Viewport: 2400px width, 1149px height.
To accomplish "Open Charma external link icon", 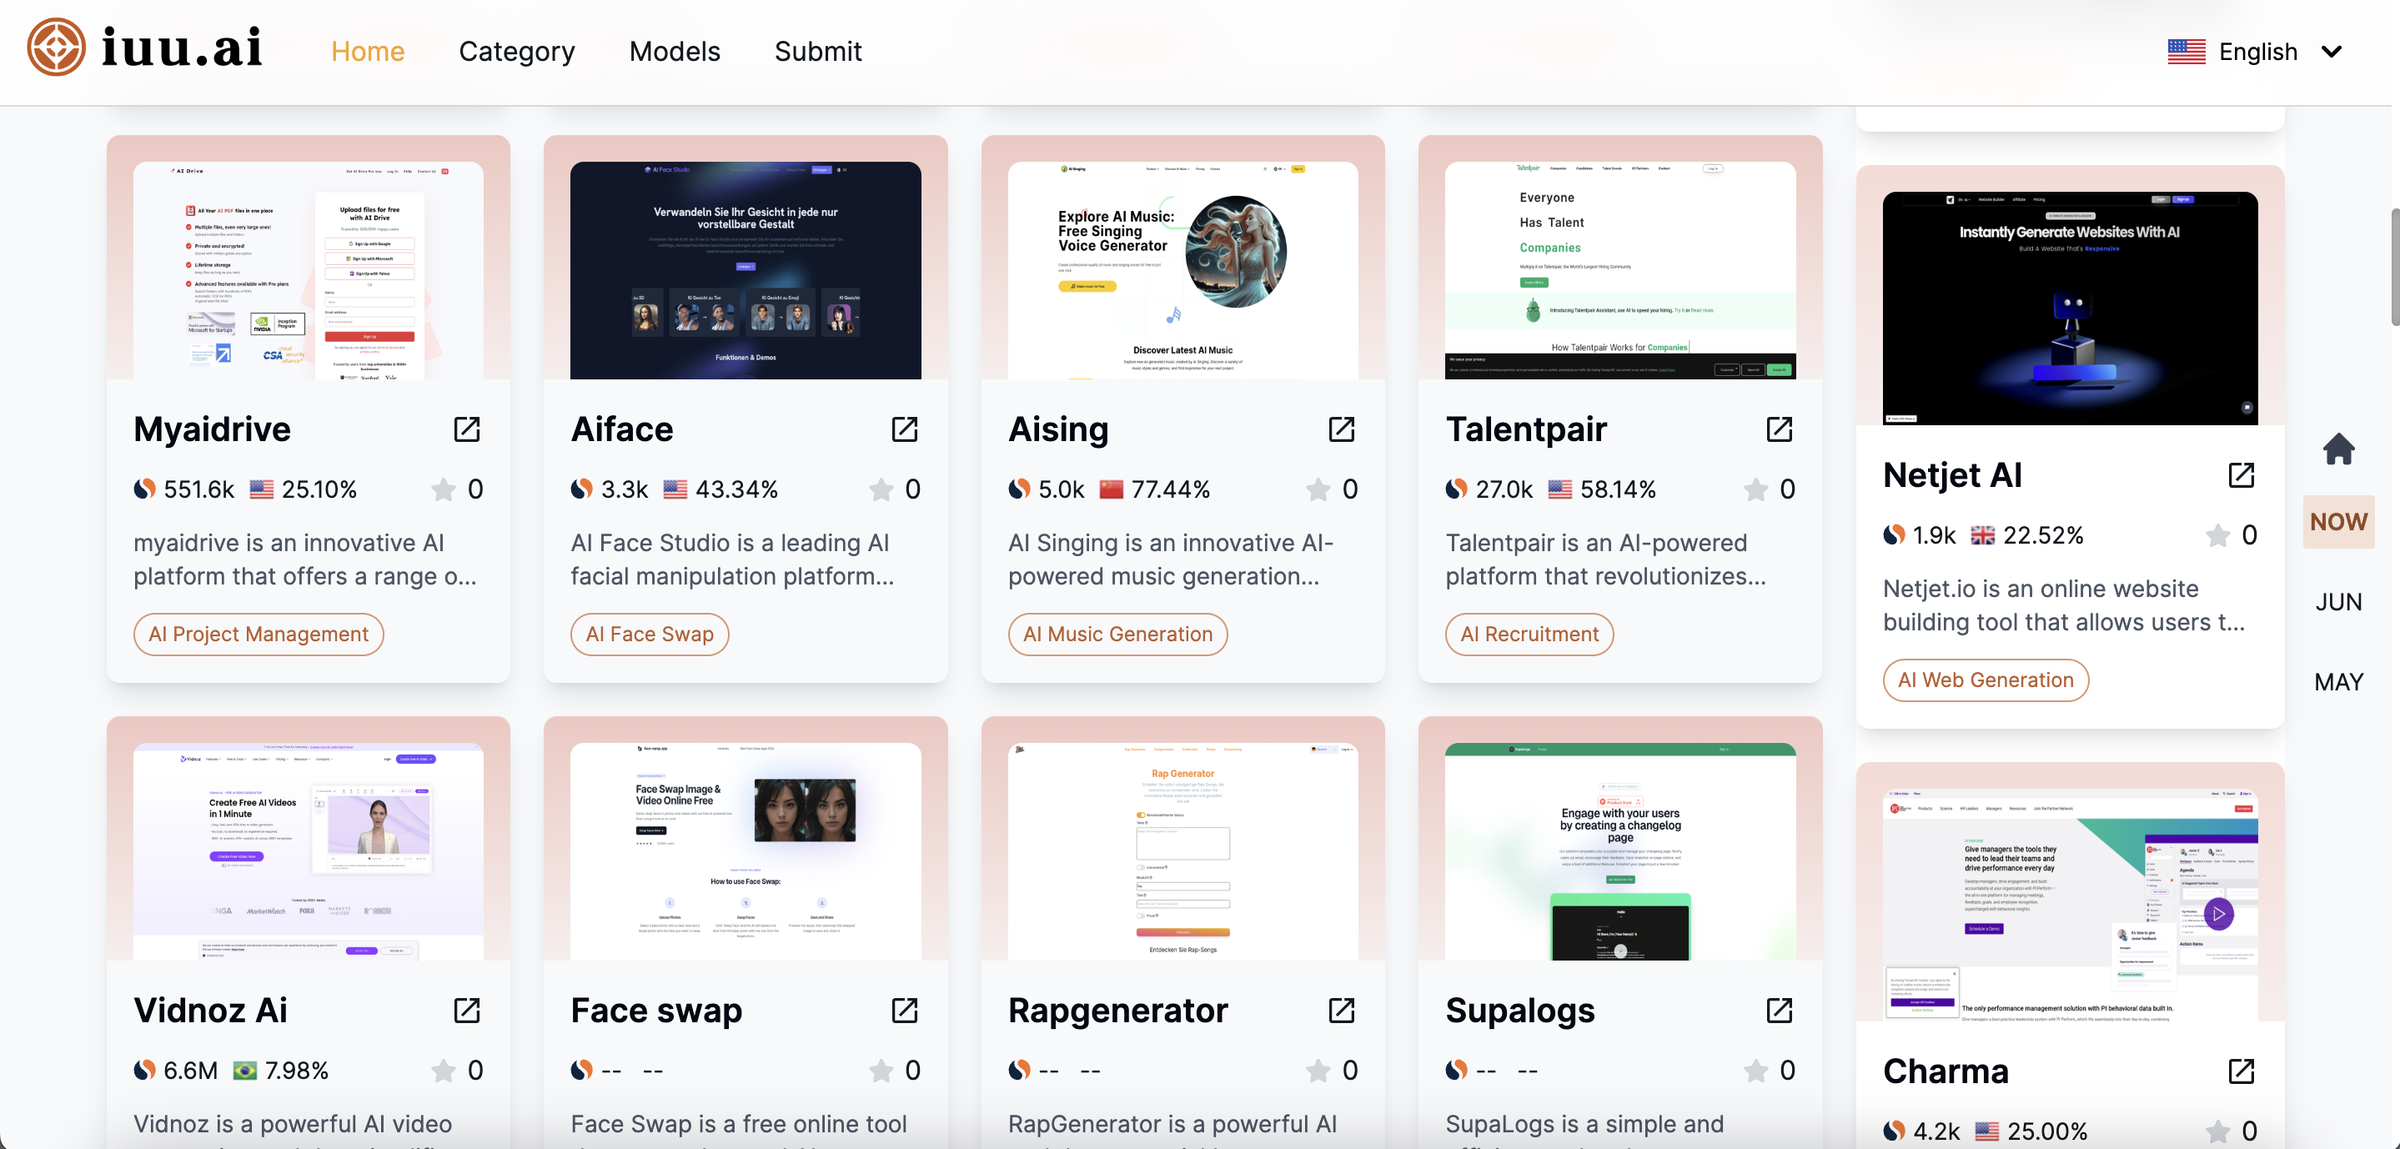I will tap(2241, 1071).
